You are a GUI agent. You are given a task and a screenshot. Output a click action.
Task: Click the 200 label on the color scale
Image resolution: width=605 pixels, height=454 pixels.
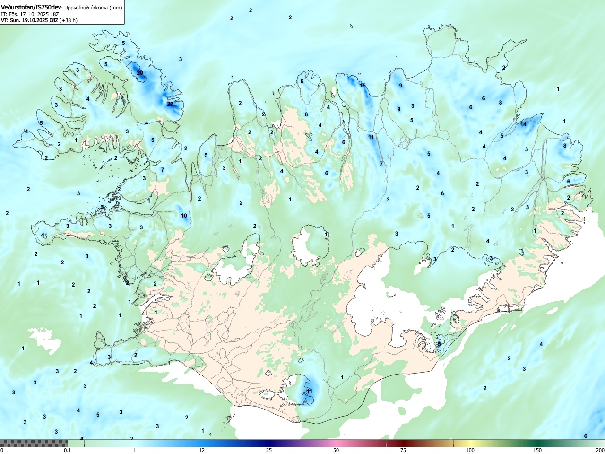tap(600, 450)
